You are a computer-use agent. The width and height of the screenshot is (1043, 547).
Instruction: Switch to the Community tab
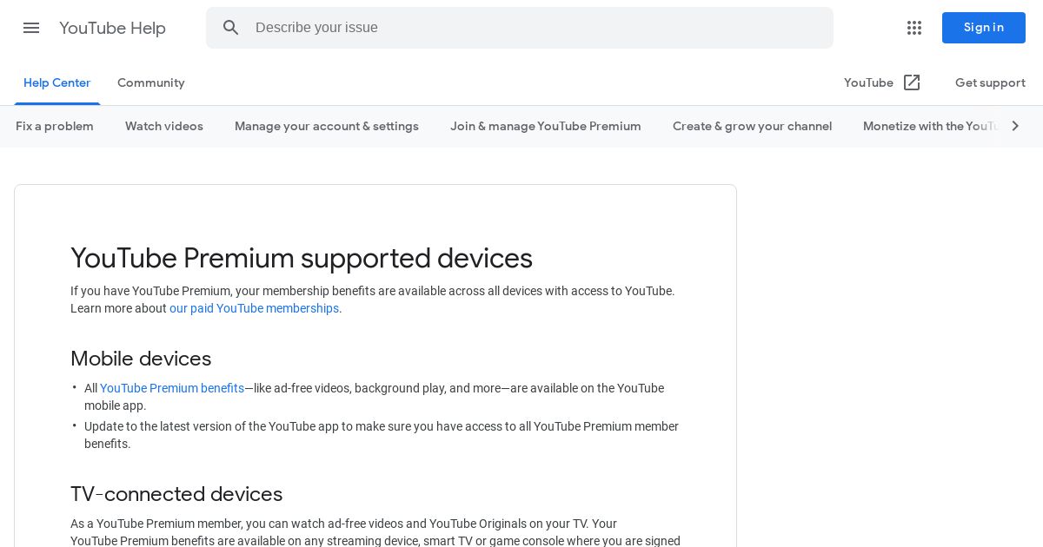tap(151, 82)
